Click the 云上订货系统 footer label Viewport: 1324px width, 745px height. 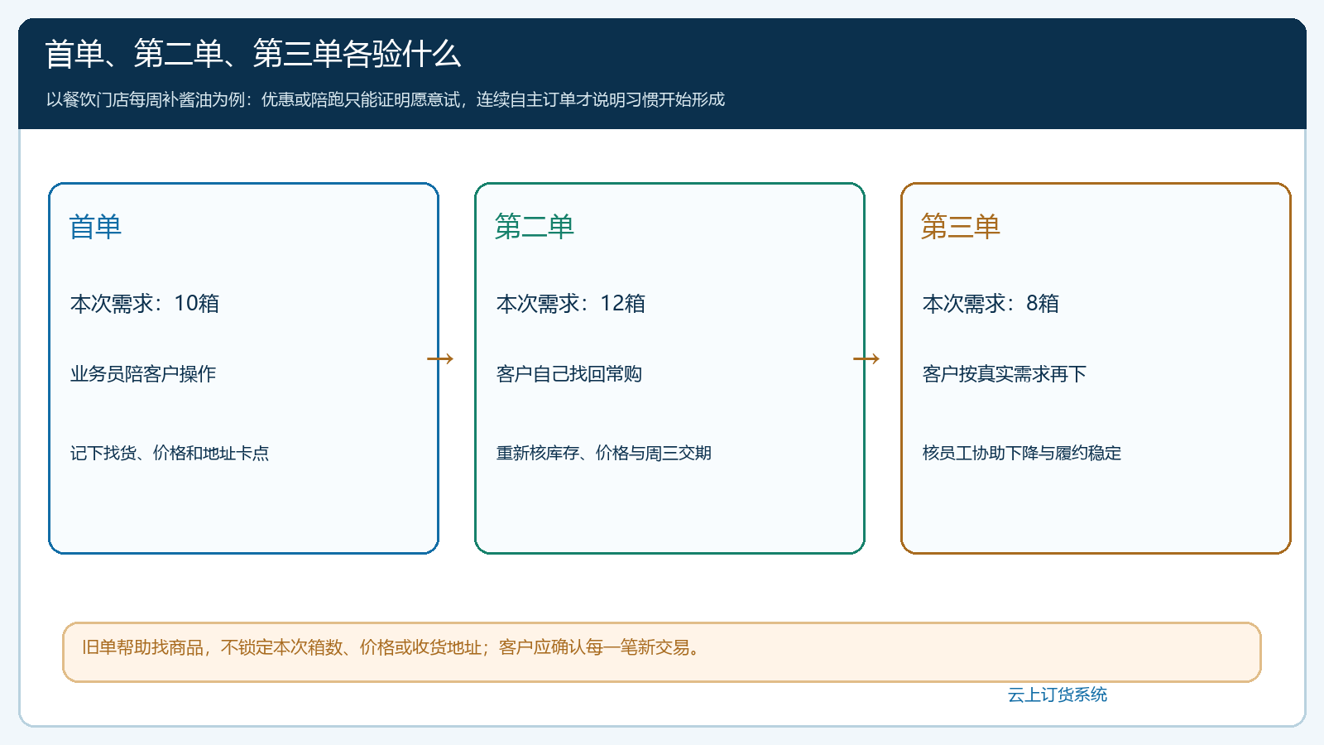(x=1058, y=695)
